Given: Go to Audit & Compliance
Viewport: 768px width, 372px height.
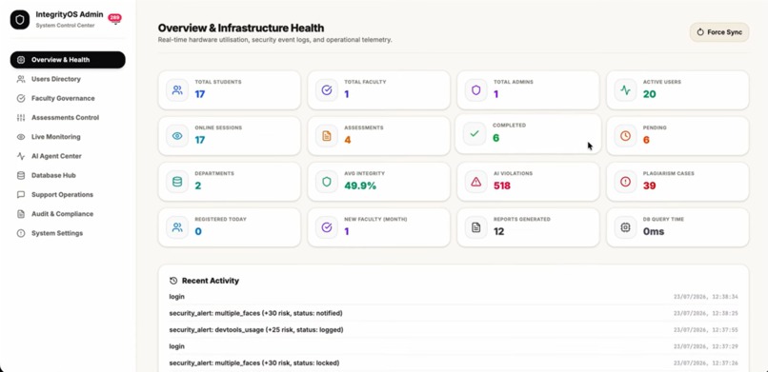Looking at the screenshot, I should pyautogui.click(x=68, y=214).
